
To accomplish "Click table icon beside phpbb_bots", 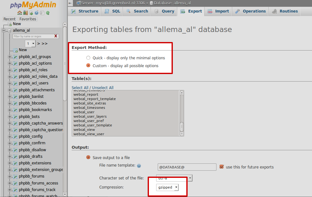I will click(15, 117).
